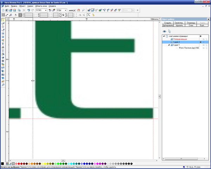
Task: Collapse the page tree node
Action: (164, 36)
